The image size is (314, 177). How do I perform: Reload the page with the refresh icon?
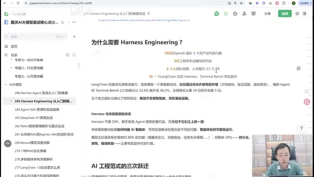tap(18, 3)
